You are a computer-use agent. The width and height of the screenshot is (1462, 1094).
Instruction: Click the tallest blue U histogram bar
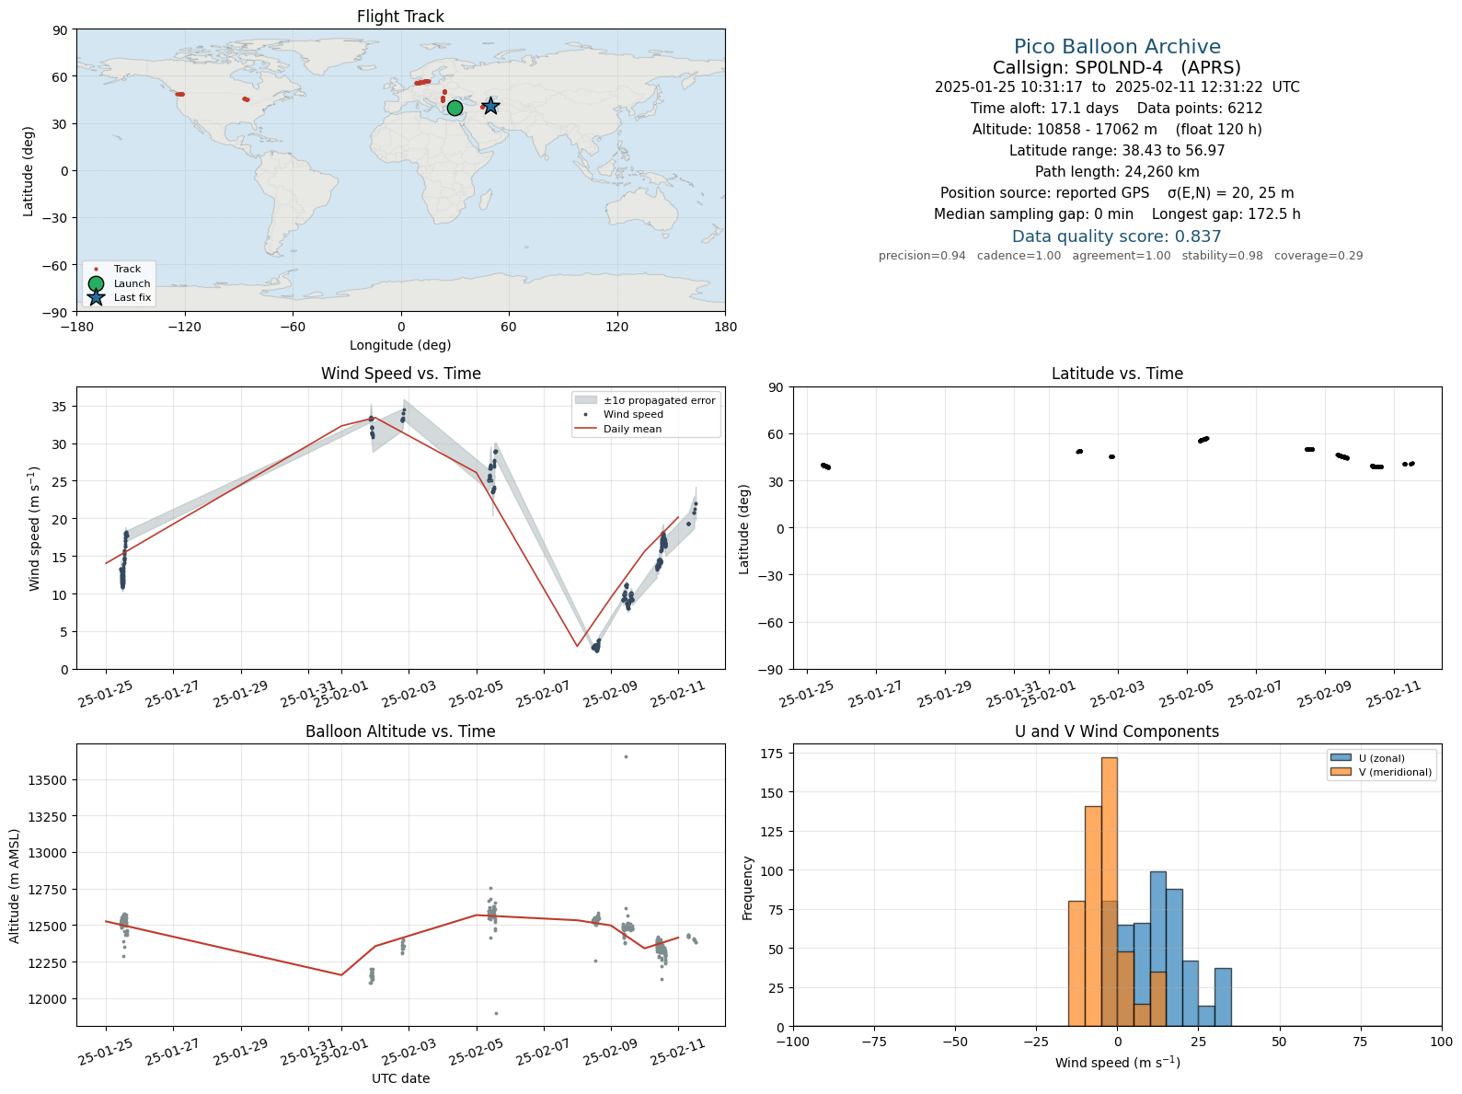[x=1157, y=950]
